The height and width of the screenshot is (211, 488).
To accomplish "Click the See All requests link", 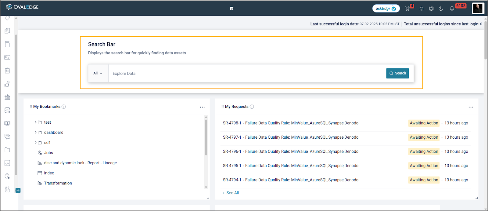I will [232, 193].
